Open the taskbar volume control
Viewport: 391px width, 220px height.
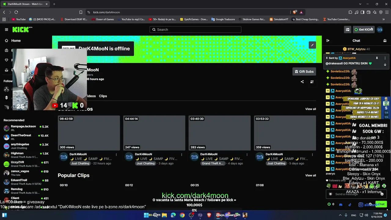[x=367, y=215]
